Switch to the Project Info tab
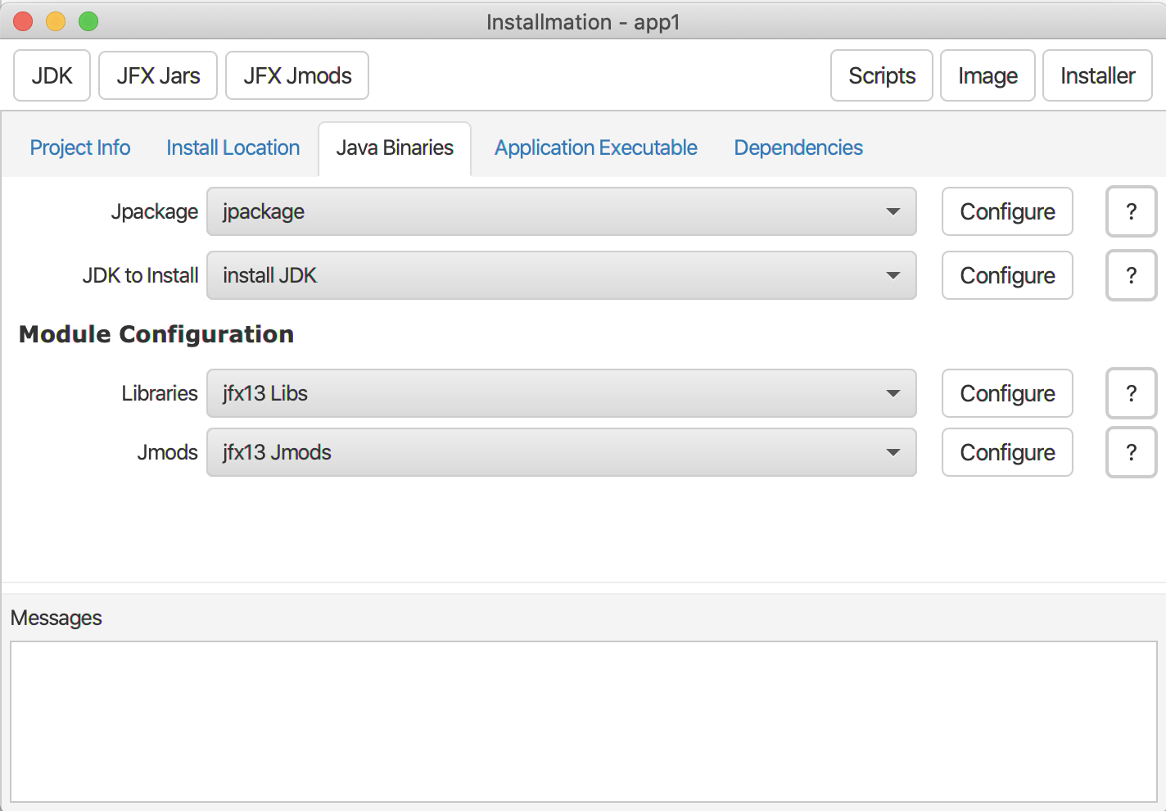This screenshot has height=811, width=1166. (80, 147)
